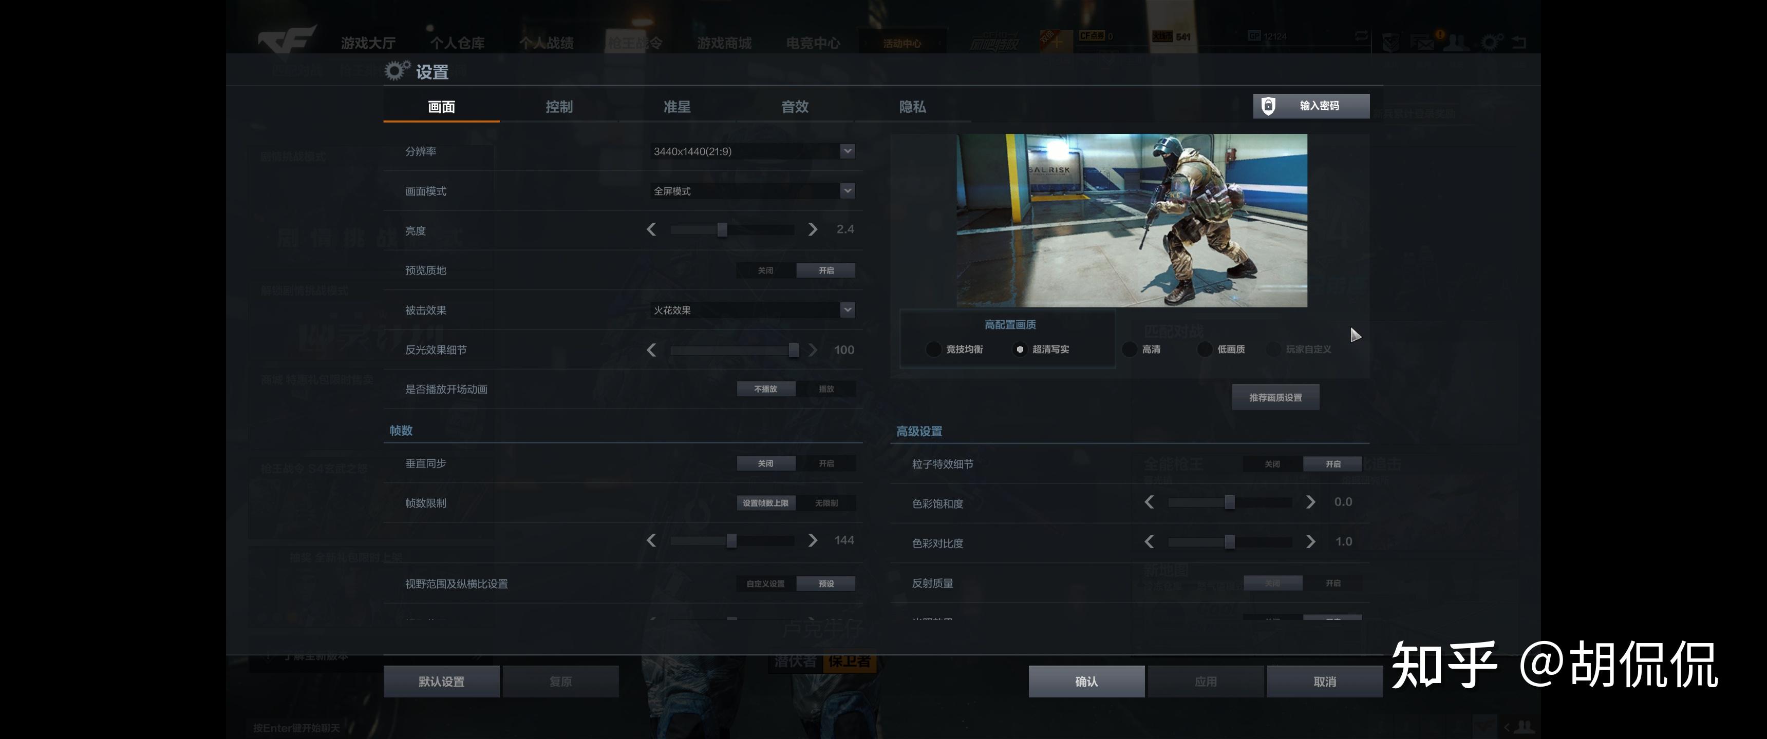Click the frame limit 144 increase arrow
The width and height of the screenshot is (1767, 739).
tap(812, 540)
